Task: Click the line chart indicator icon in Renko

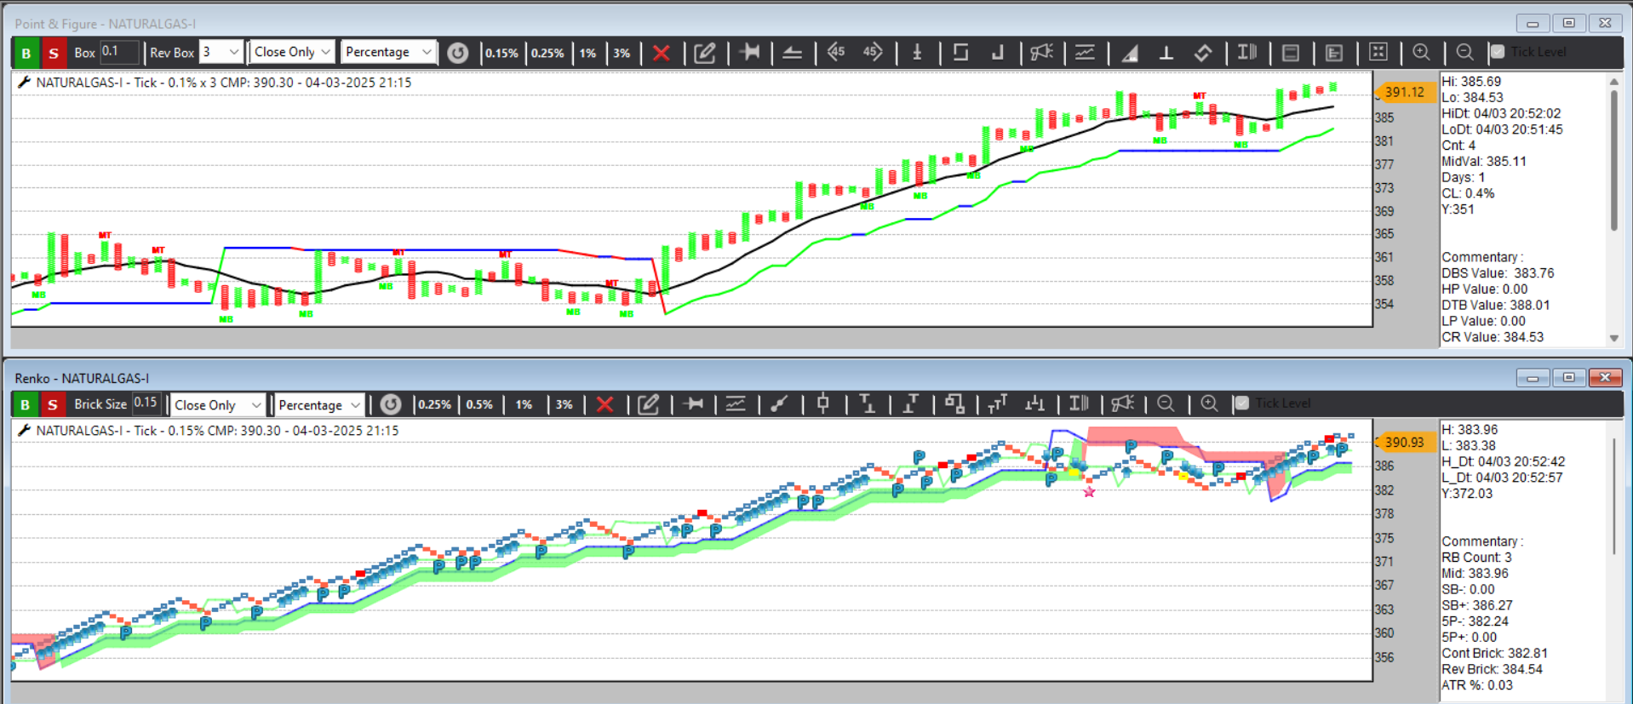Action: [x=736, y=404]
